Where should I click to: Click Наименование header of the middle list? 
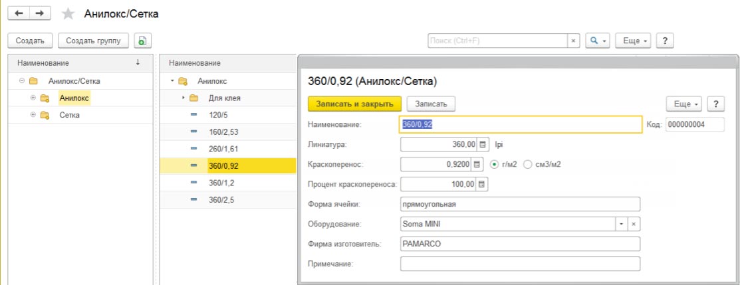228,62
